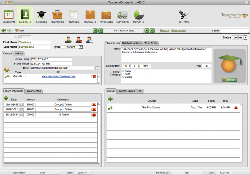Add a new lesson payment
Screen dimensions: 250x175
tap(6, 98)
